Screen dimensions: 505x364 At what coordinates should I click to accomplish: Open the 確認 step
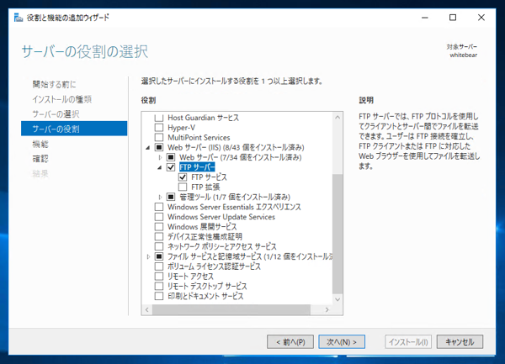coord(40,159)
